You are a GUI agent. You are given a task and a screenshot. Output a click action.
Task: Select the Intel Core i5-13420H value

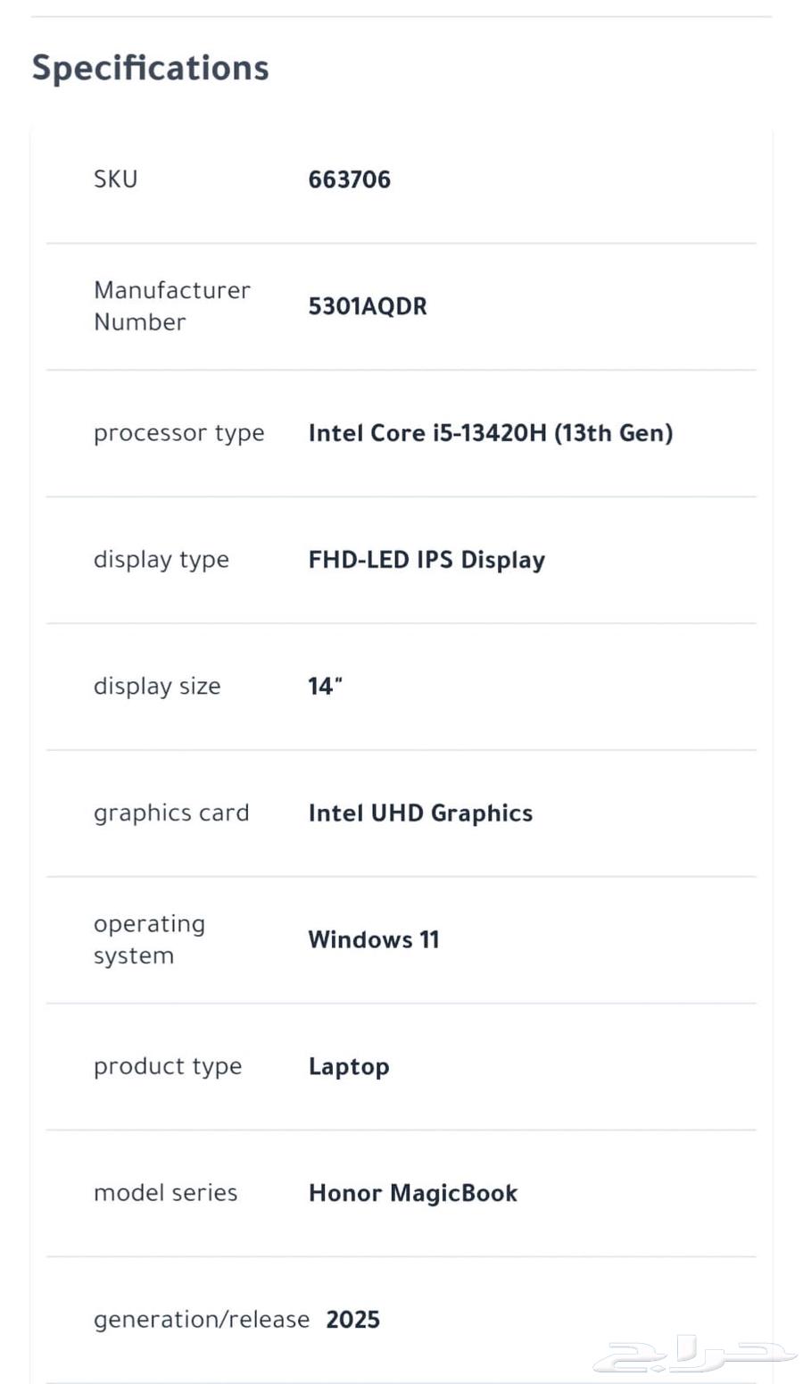[490, 433]
